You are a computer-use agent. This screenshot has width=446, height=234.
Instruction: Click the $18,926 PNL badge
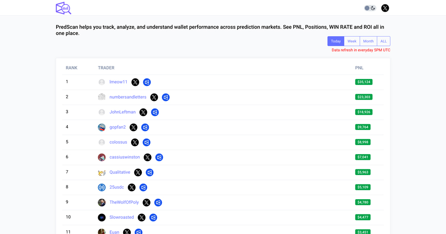pos(364,112)
